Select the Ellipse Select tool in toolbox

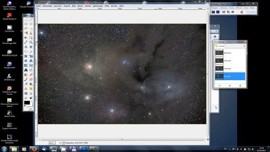click(31, 24)
